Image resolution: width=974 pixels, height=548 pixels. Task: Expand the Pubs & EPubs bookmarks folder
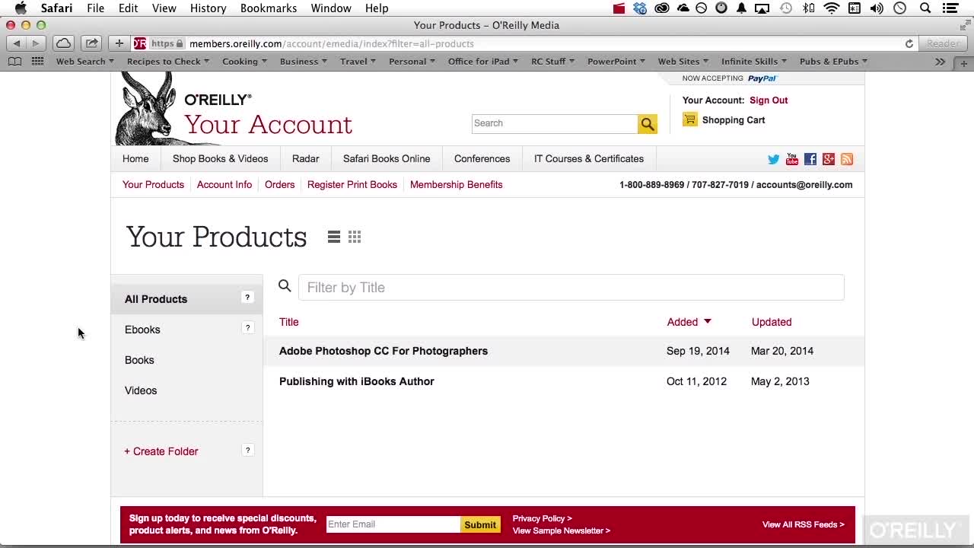833,62
